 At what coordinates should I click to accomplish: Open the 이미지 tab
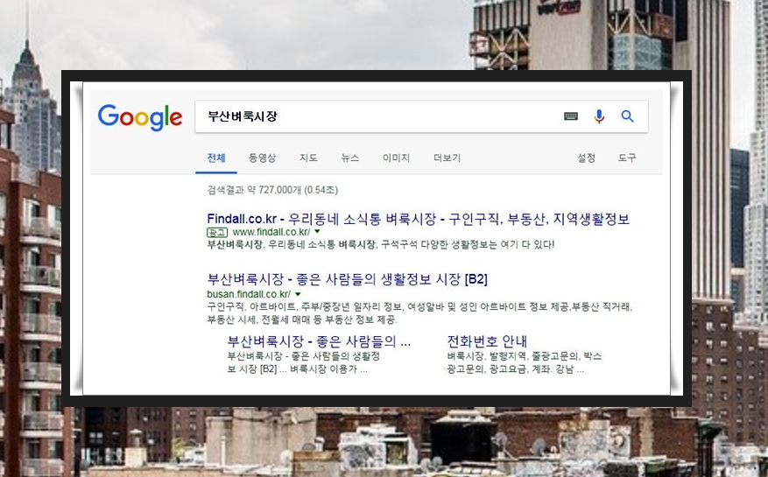[x=396, y=158]
